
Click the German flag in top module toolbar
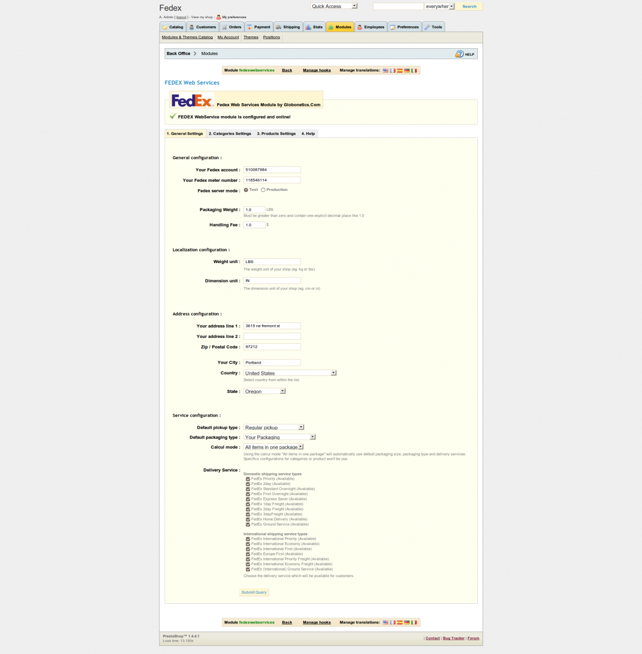coord(407,71)
